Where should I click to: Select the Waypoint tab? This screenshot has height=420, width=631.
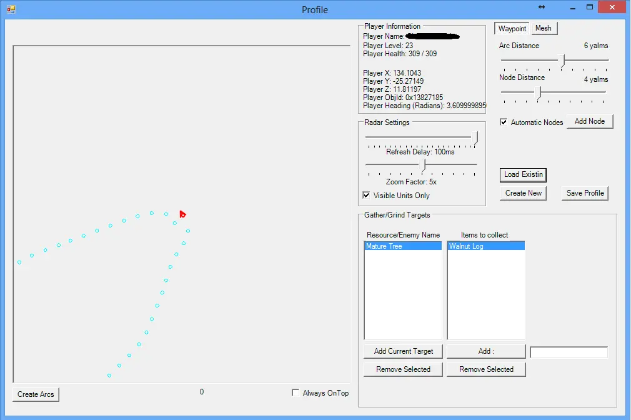(512, 29)
